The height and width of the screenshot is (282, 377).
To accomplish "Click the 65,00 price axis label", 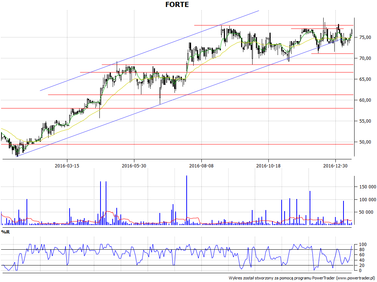I will [x=365, y=79].
